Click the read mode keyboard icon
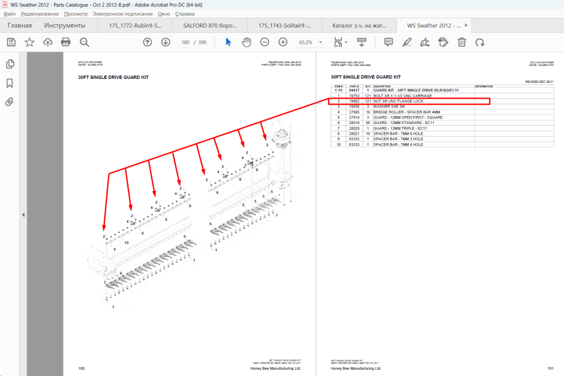 click(x=362, y=42)
